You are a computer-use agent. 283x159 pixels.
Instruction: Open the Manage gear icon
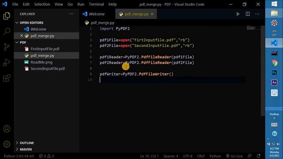pos(7,144)
